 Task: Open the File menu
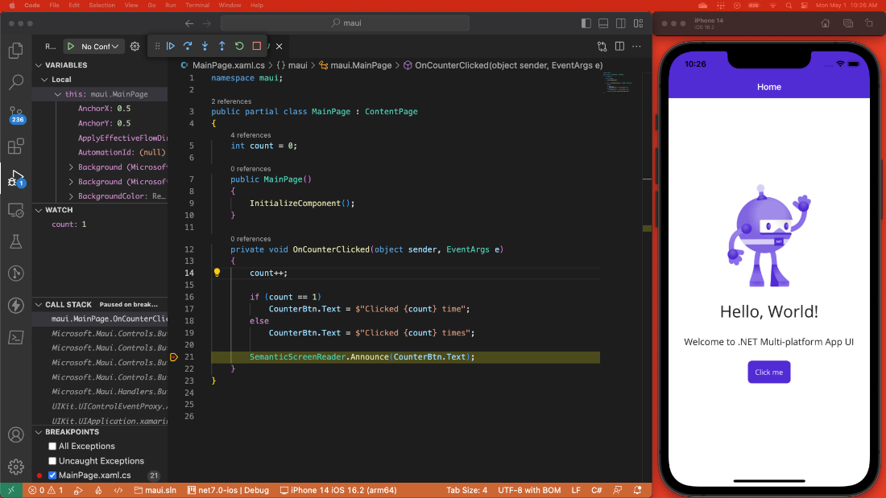pos(54,5)
